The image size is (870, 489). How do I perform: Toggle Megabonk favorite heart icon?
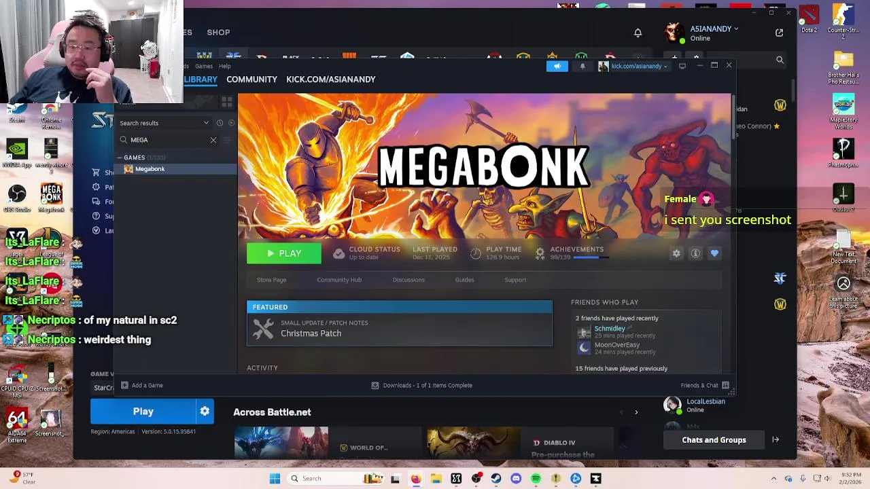(714, 253)
